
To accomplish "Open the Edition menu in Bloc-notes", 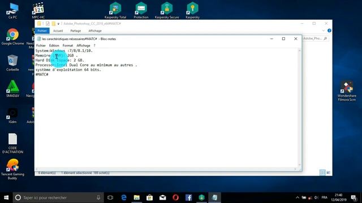I will click(x=54, y=46).
